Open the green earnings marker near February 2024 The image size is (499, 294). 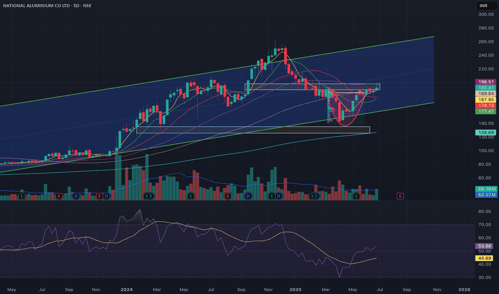click(147, 196)
